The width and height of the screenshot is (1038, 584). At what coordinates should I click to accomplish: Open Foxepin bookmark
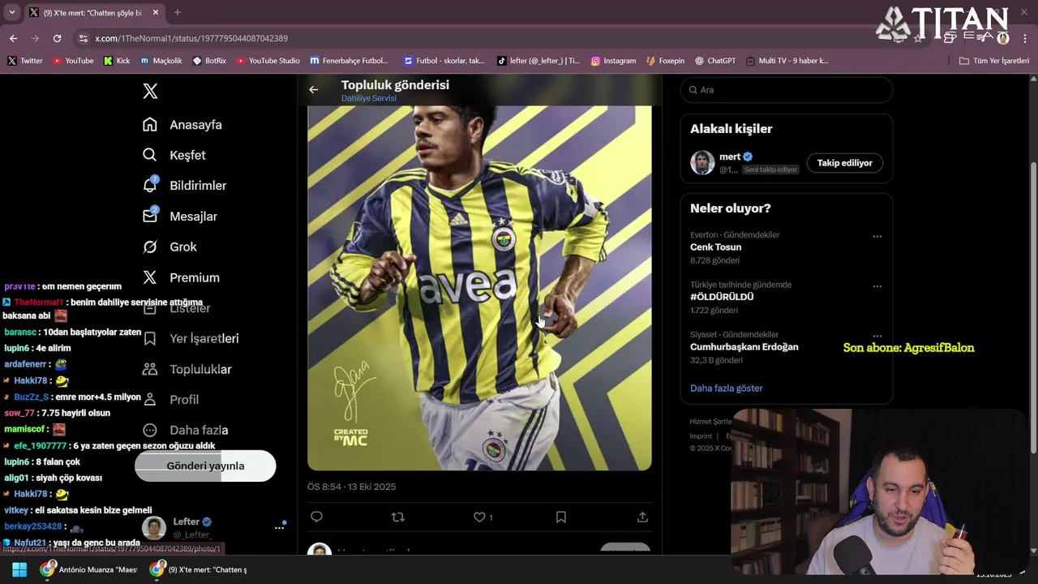click(x=665, y=61)
